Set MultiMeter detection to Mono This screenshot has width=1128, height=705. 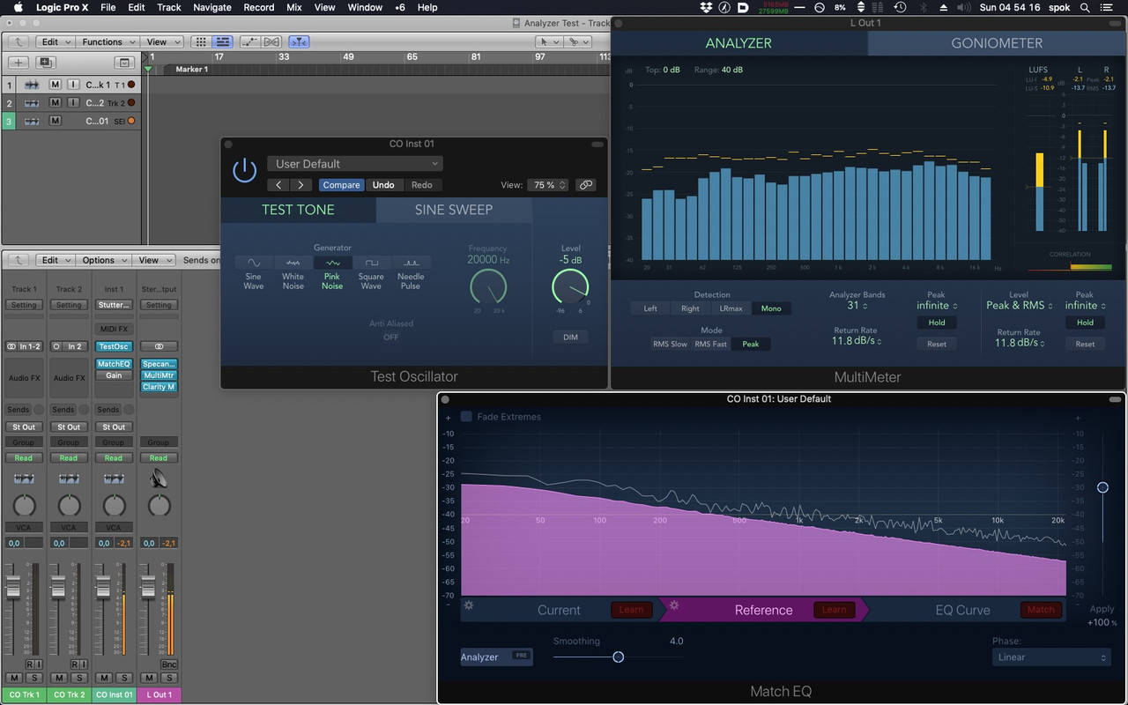(771, 308)
